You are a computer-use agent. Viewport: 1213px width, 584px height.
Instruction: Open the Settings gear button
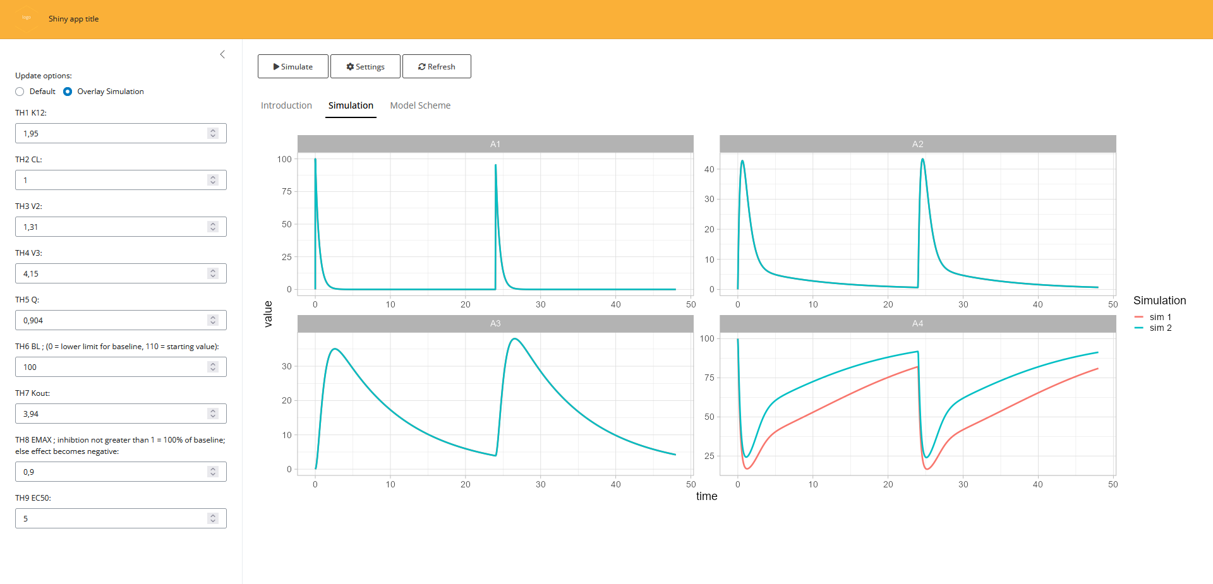click(x=365, y=66)
